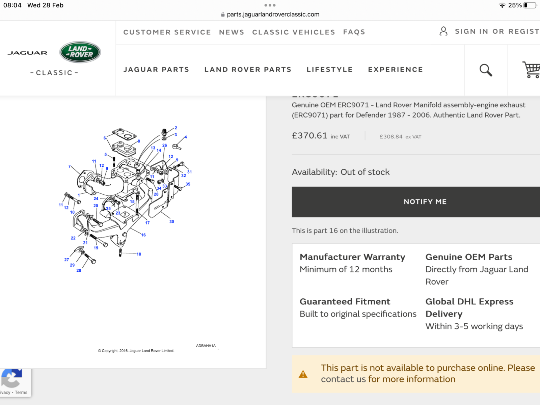Viewport: 540px width, 405px height.
Task: Click part number 7 on the illustration
Action: (70, 166)
